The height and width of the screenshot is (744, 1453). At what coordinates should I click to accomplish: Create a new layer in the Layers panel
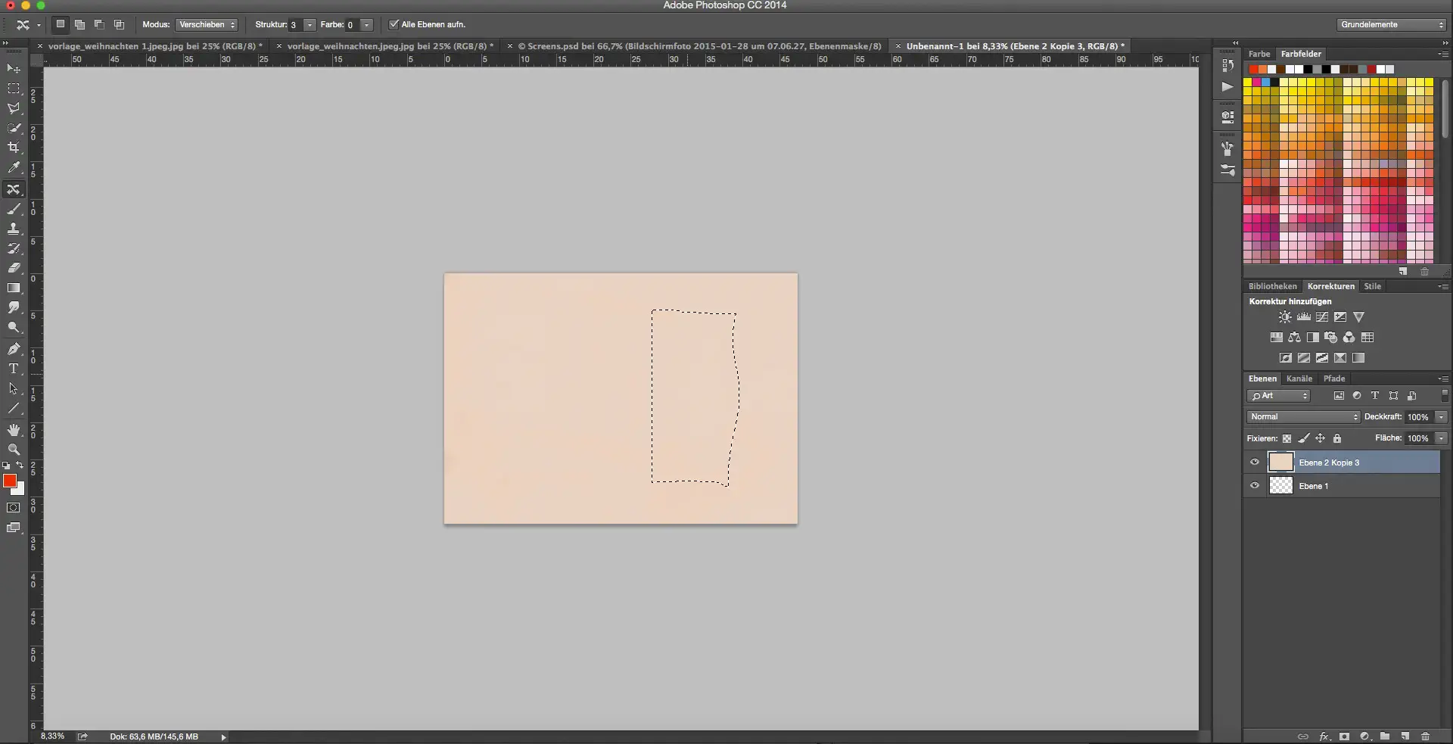click(x=1405, y=736)
